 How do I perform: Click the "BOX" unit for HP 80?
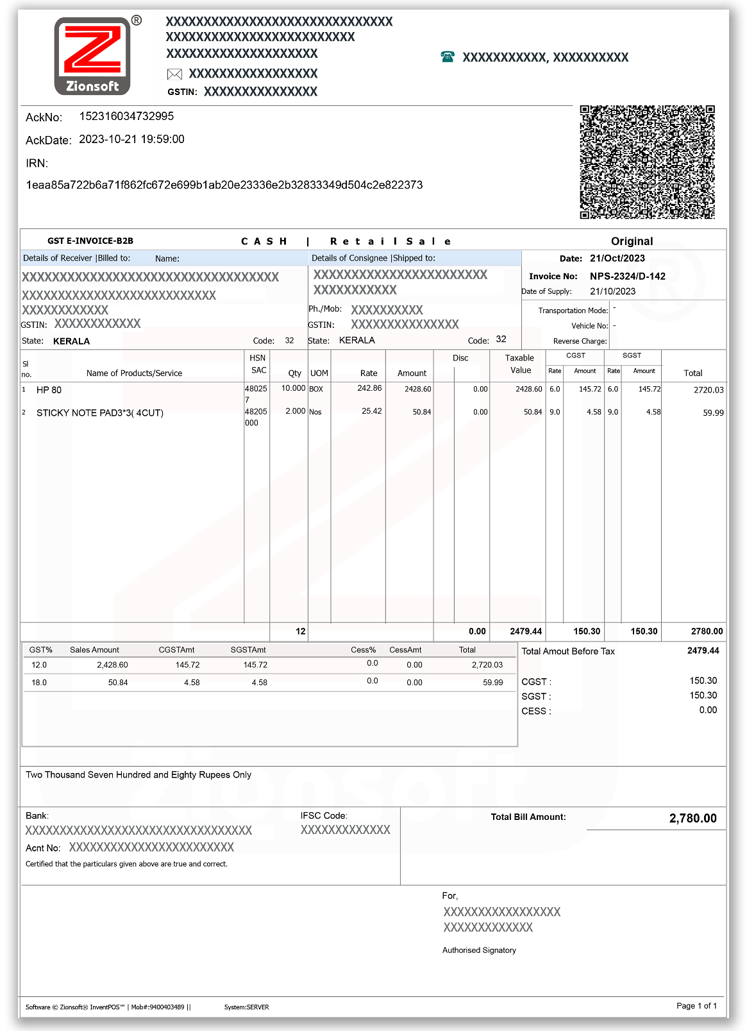[316, 389]
